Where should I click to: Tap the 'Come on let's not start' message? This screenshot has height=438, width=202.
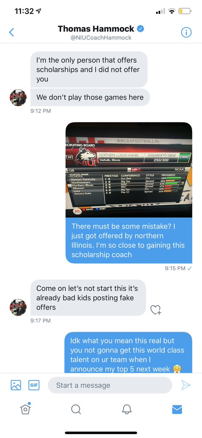click(x=88, y=298)
